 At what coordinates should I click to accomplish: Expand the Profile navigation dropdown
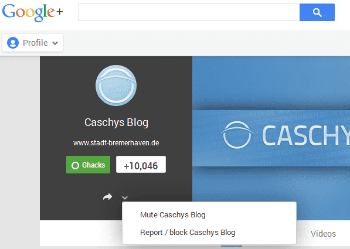coord(33,43)
